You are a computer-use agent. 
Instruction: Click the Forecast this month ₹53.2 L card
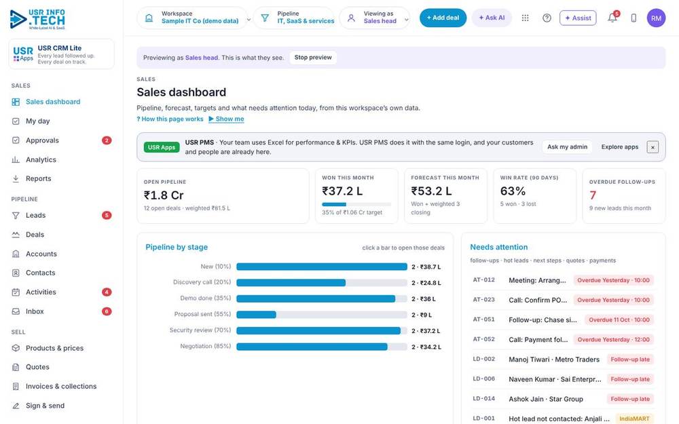[x=445, y=196]
